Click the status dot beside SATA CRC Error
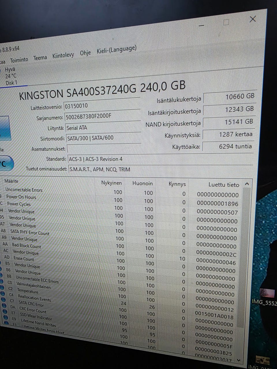The height and width of the screenshot is (369, 277). click(x=3, y=299)
